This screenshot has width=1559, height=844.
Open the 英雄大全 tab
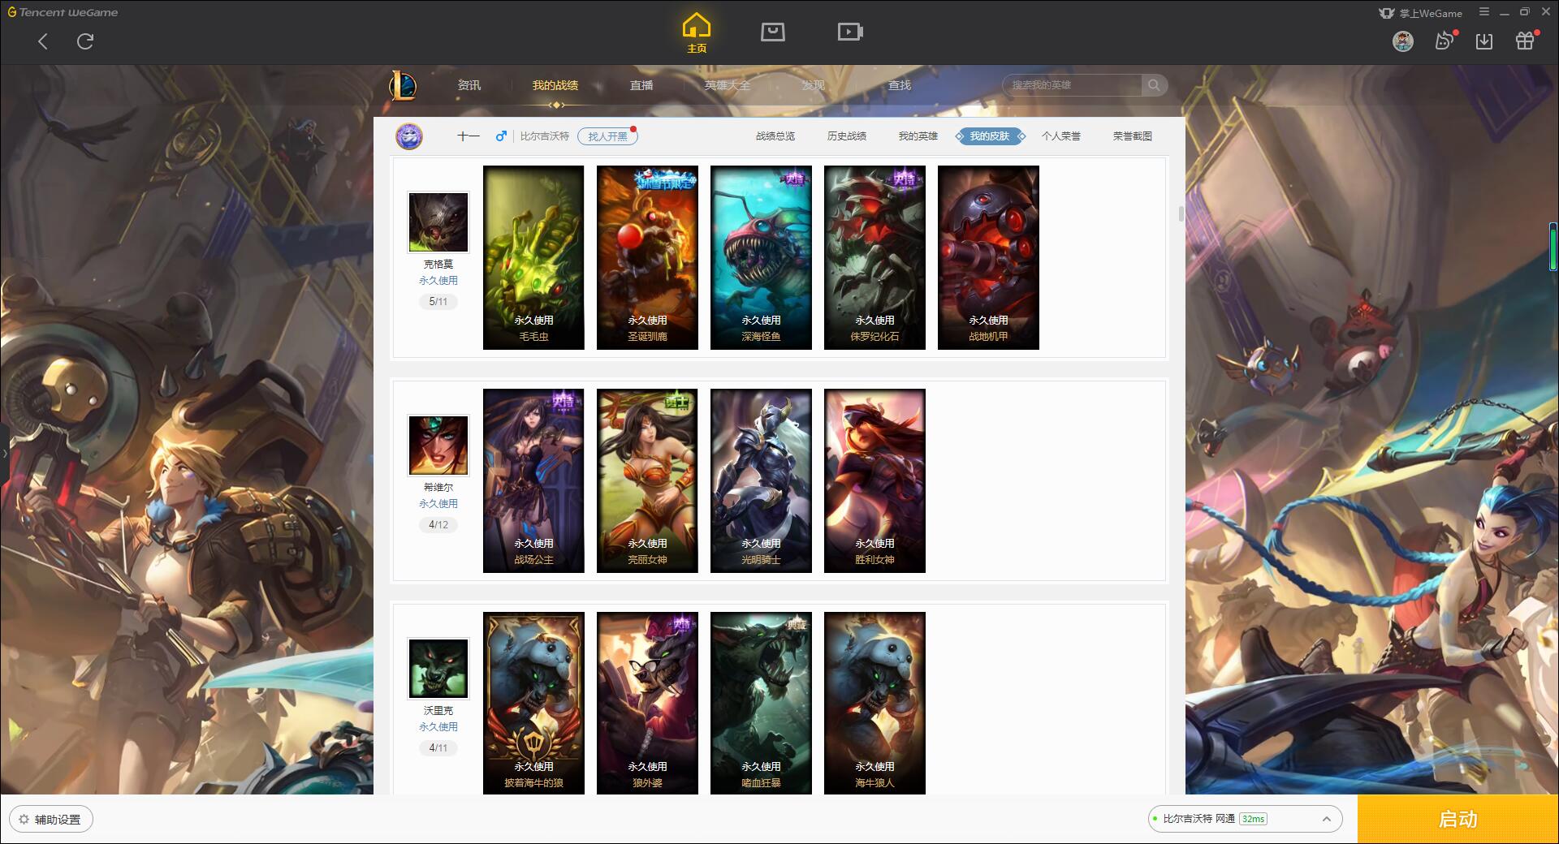[728, 85]
